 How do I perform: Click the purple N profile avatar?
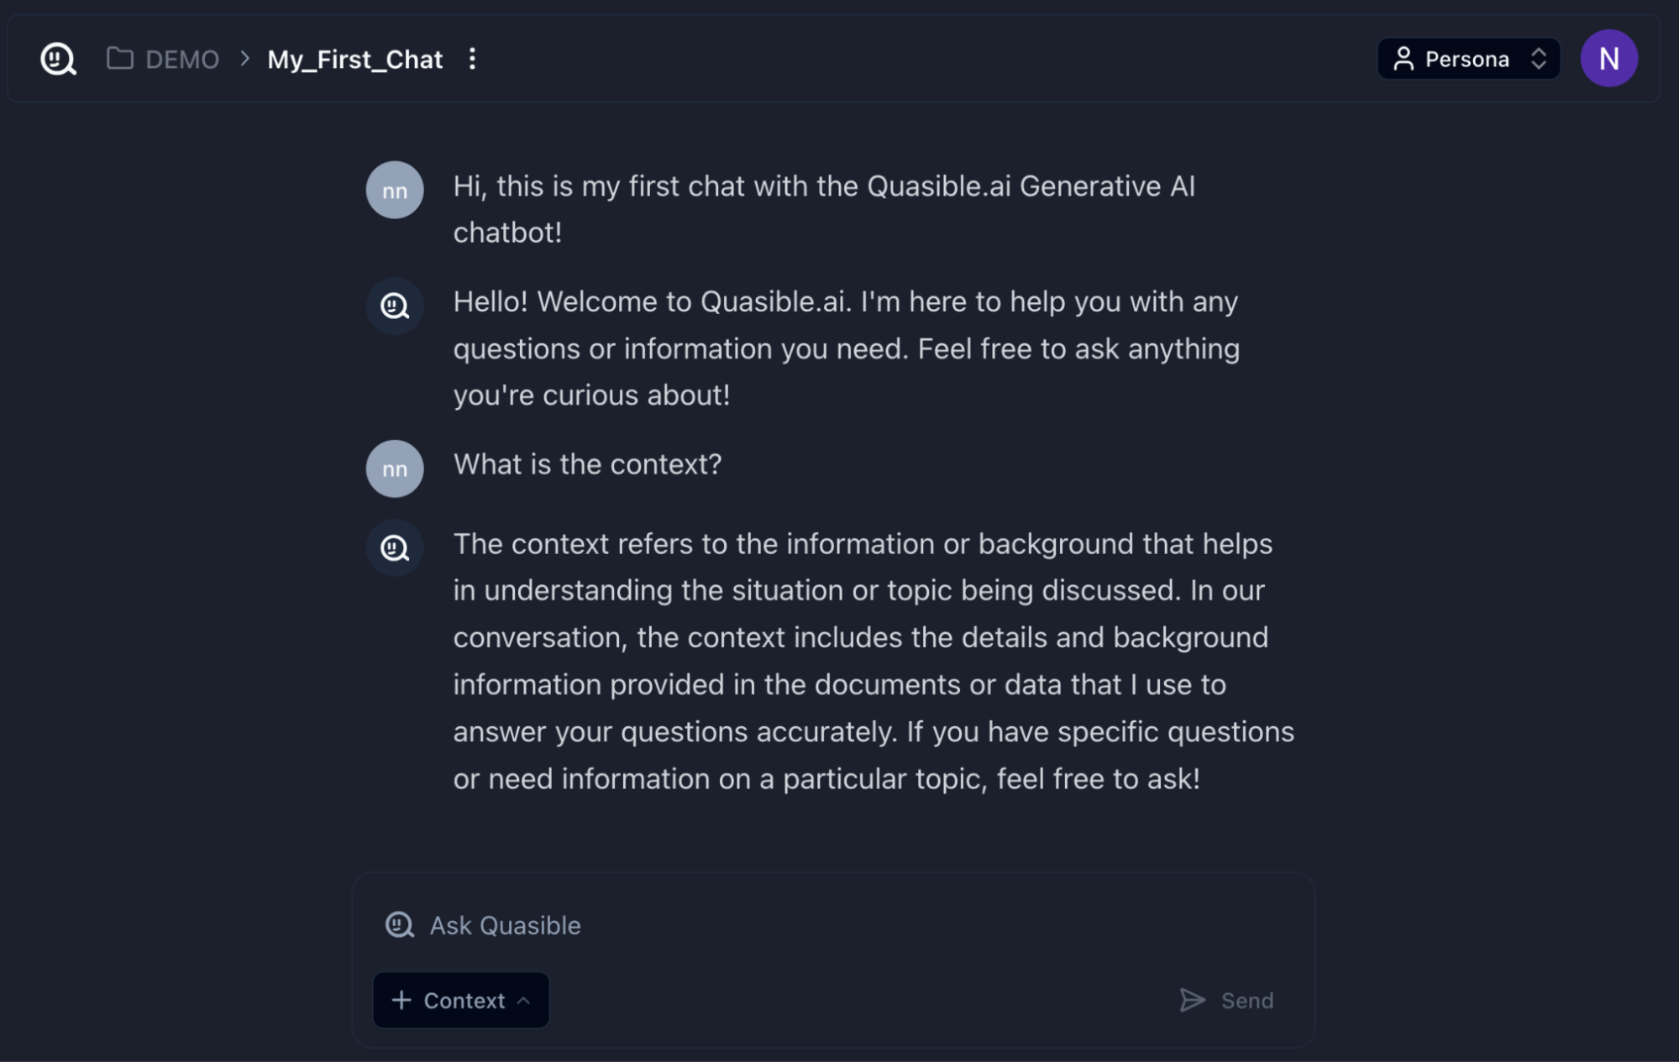[x=1608, y=59]
